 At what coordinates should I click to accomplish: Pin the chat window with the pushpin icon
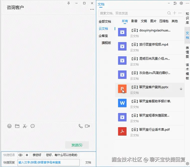pos(68,3)
